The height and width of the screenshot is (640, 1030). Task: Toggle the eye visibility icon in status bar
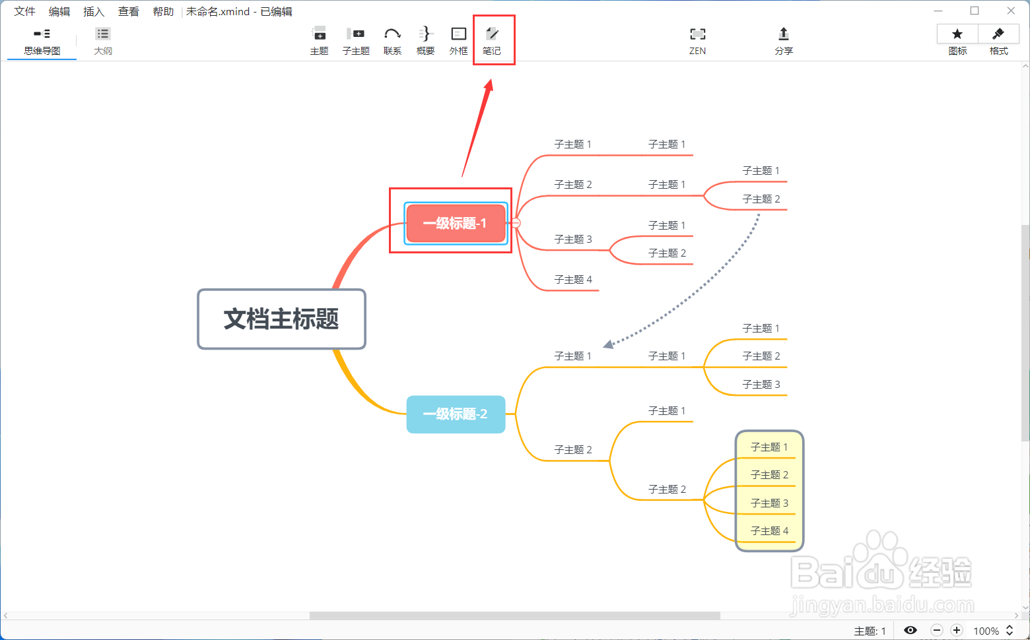[910, 630]
